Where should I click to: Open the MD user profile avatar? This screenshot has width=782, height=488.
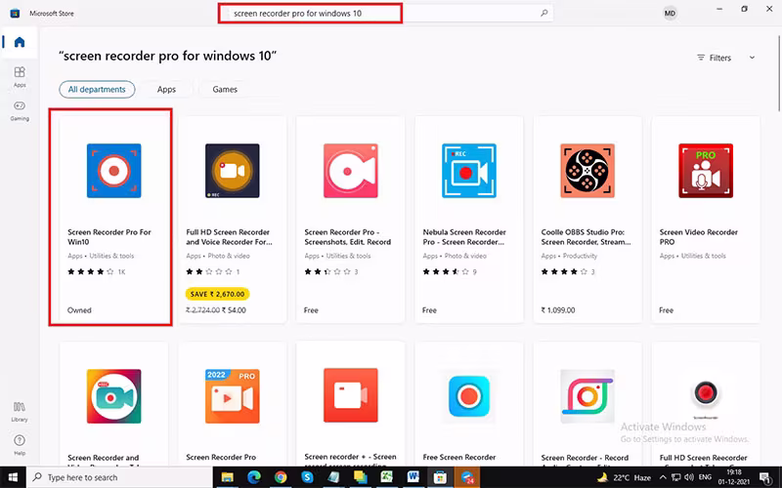(670, 13)
